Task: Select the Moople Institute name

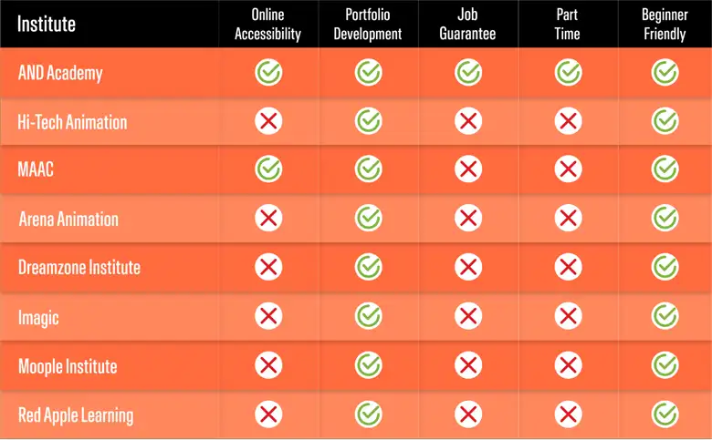Action: (68, 365)
